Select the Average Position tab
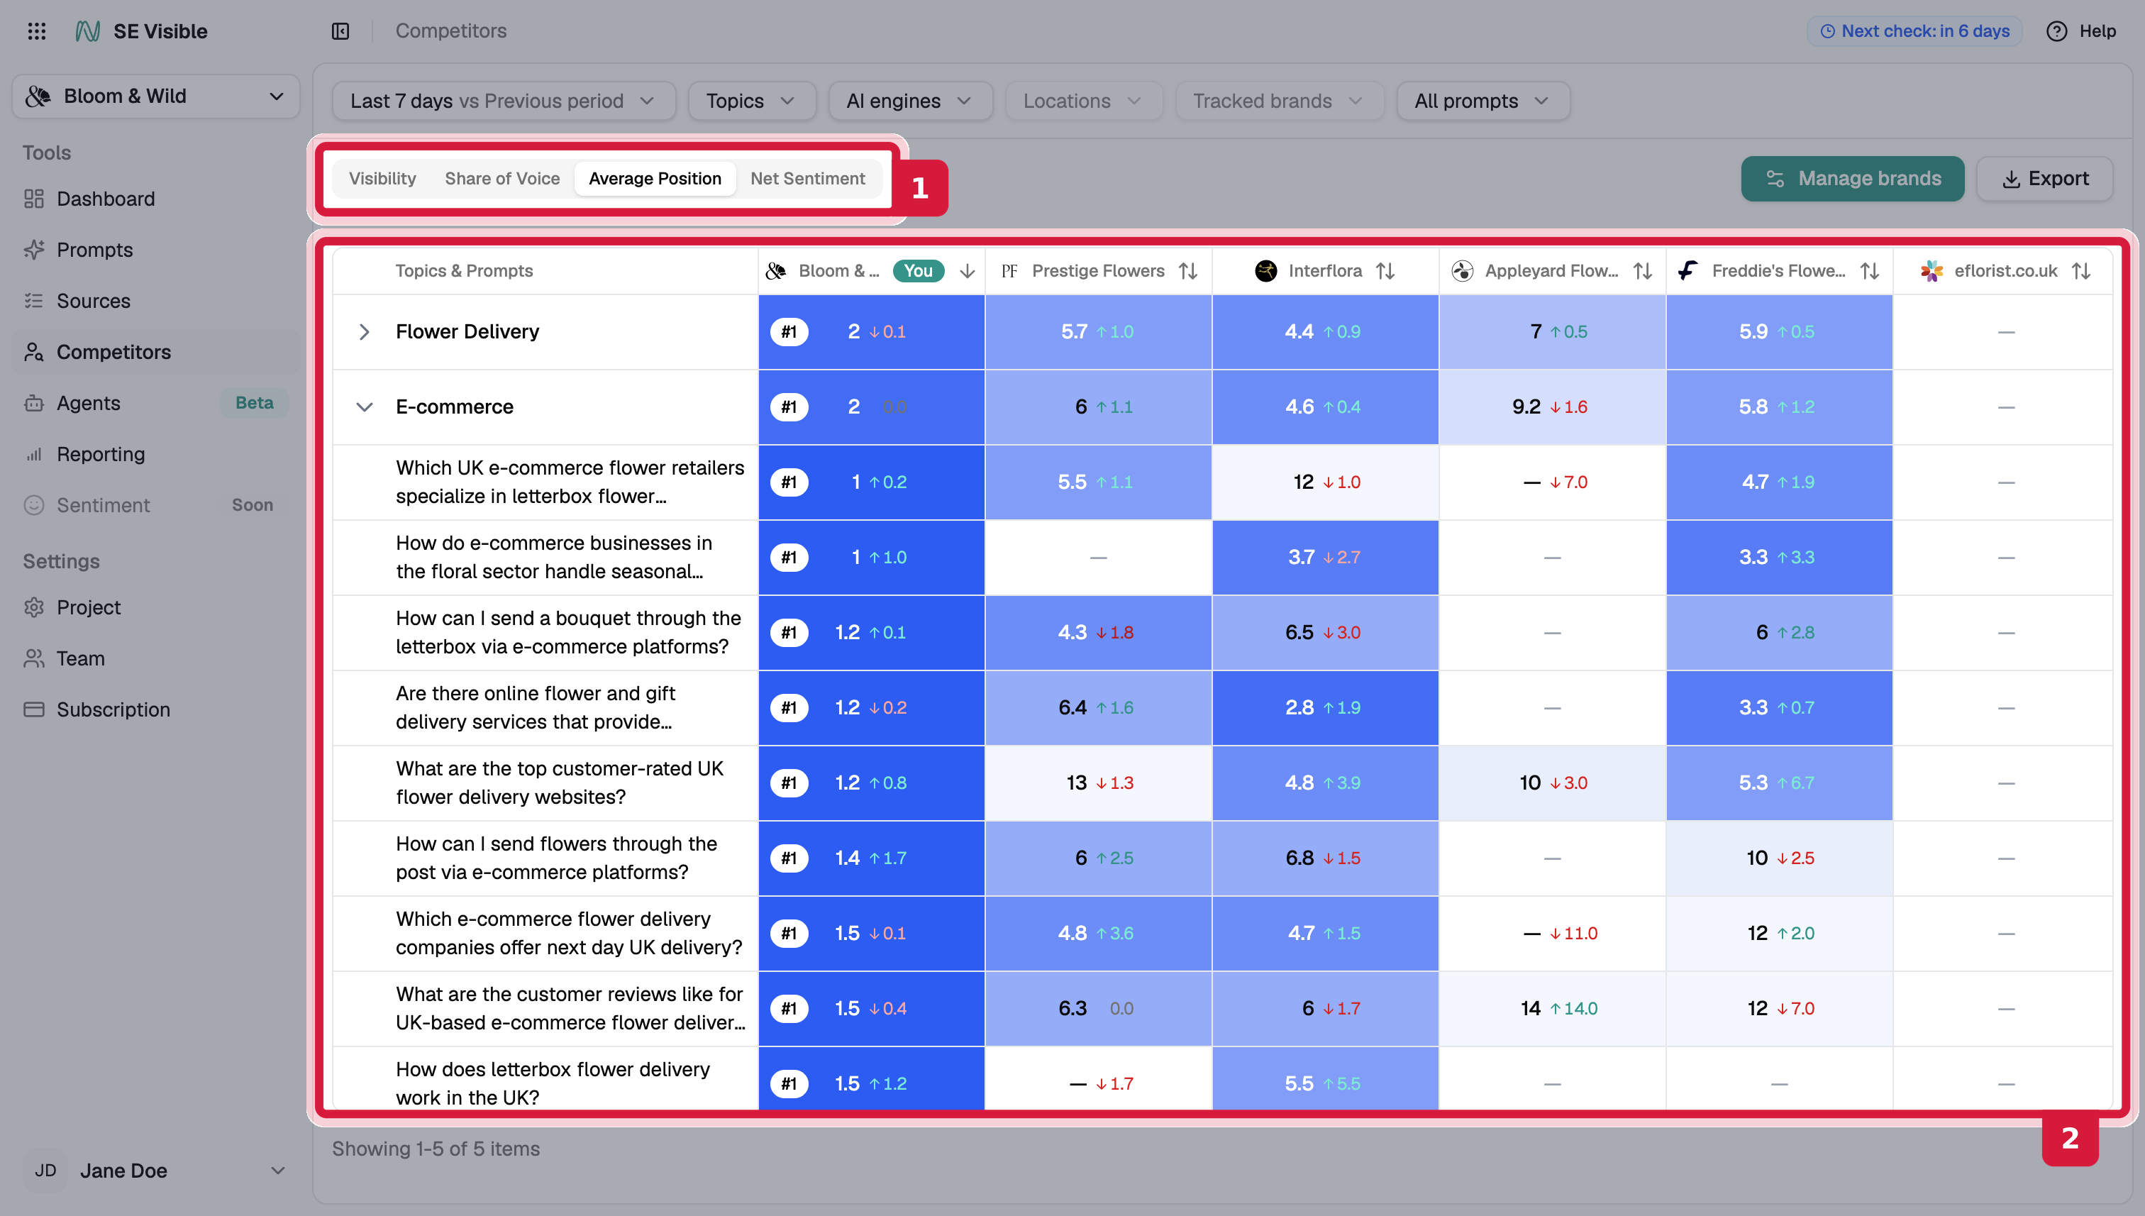 [655, 179]
